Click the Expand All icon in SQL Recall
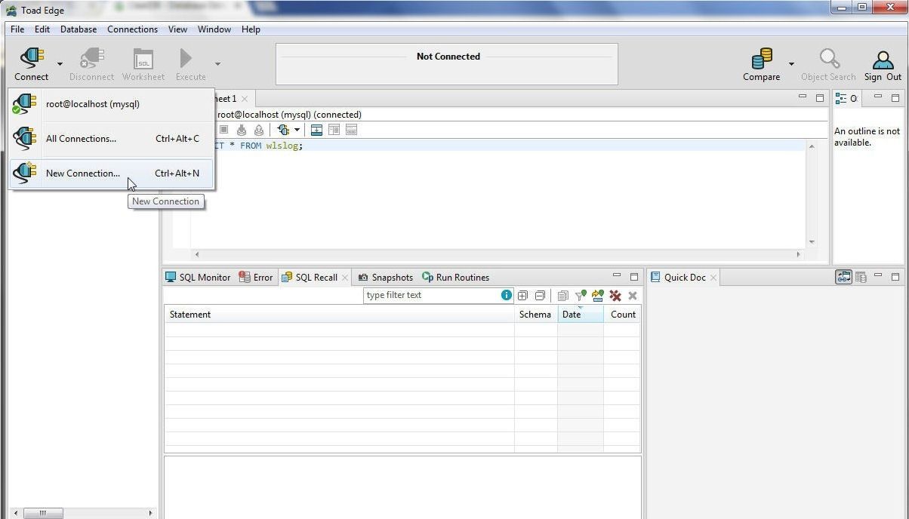The width and height of the screenshot is (909, 519). click(x=522, y=296)
